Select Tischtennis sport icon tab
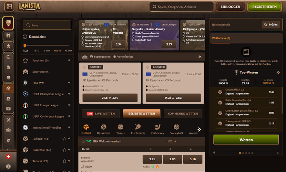This screenshot has height=172, width=286. point(138,129)
